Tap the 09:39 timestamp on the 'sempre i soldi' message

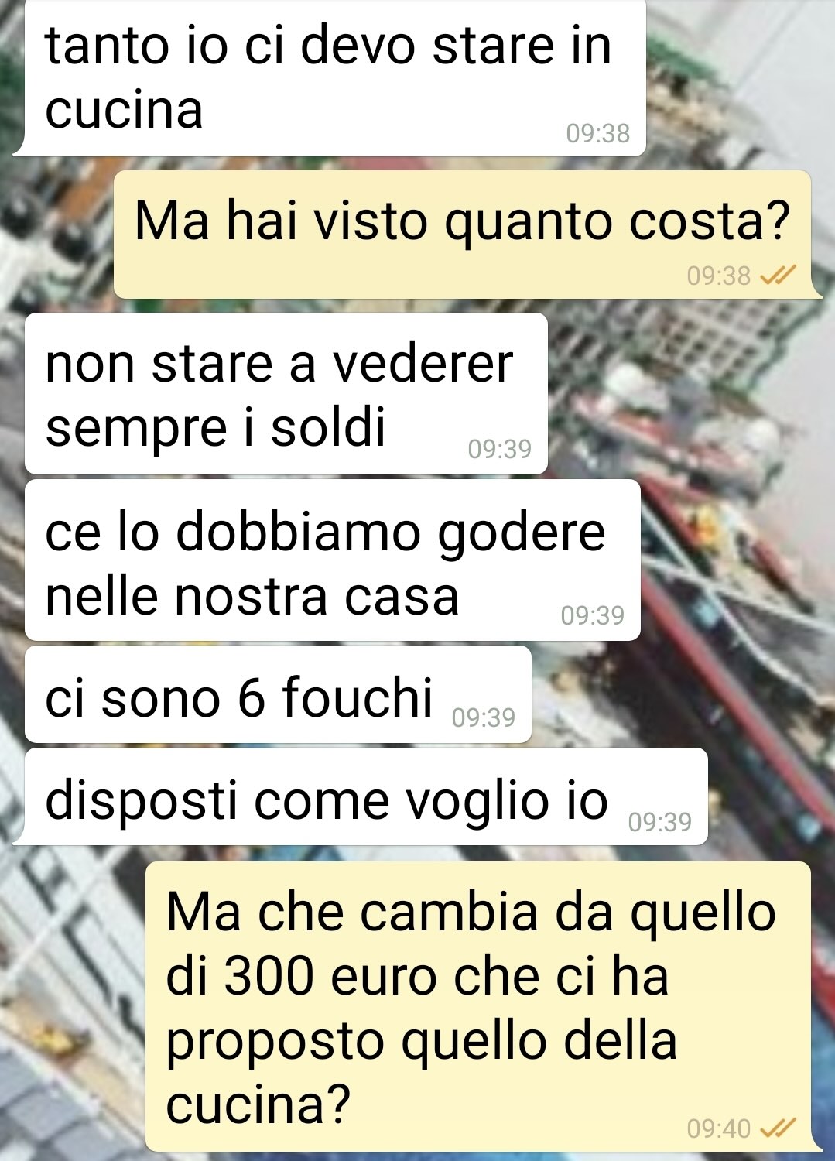[x=500, y=449]
